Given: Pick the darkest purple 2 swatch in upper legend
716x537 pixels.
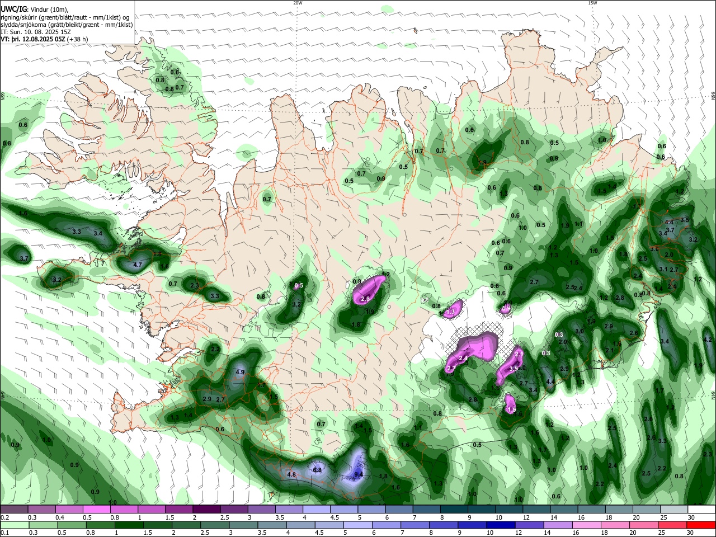Looking at the screenshot, I should pyautogui.click(x=206, y=510).
